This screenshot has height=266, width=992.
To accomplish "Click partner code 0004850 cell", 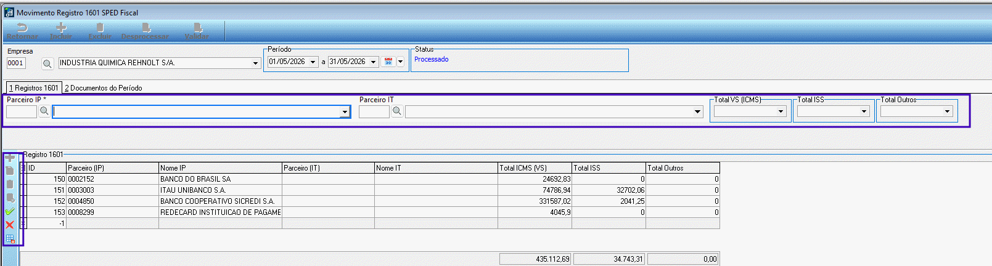I will click(x=112, y=201).
